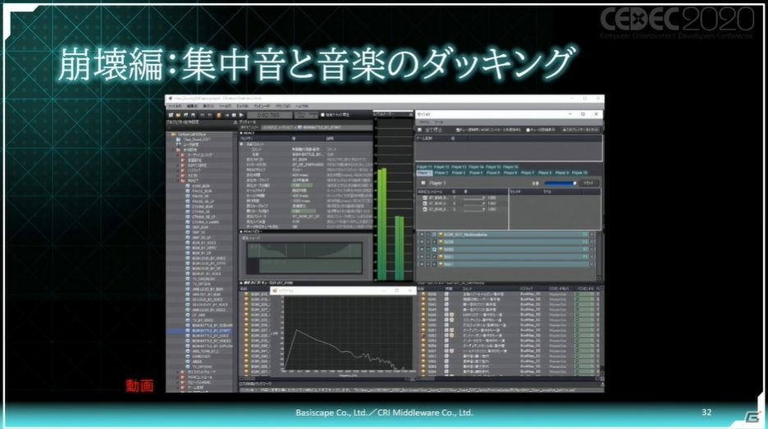This screenshot has width=768, height=429.
Task: Select the BGM_037 cue row in session
Action: click(507, 235)
